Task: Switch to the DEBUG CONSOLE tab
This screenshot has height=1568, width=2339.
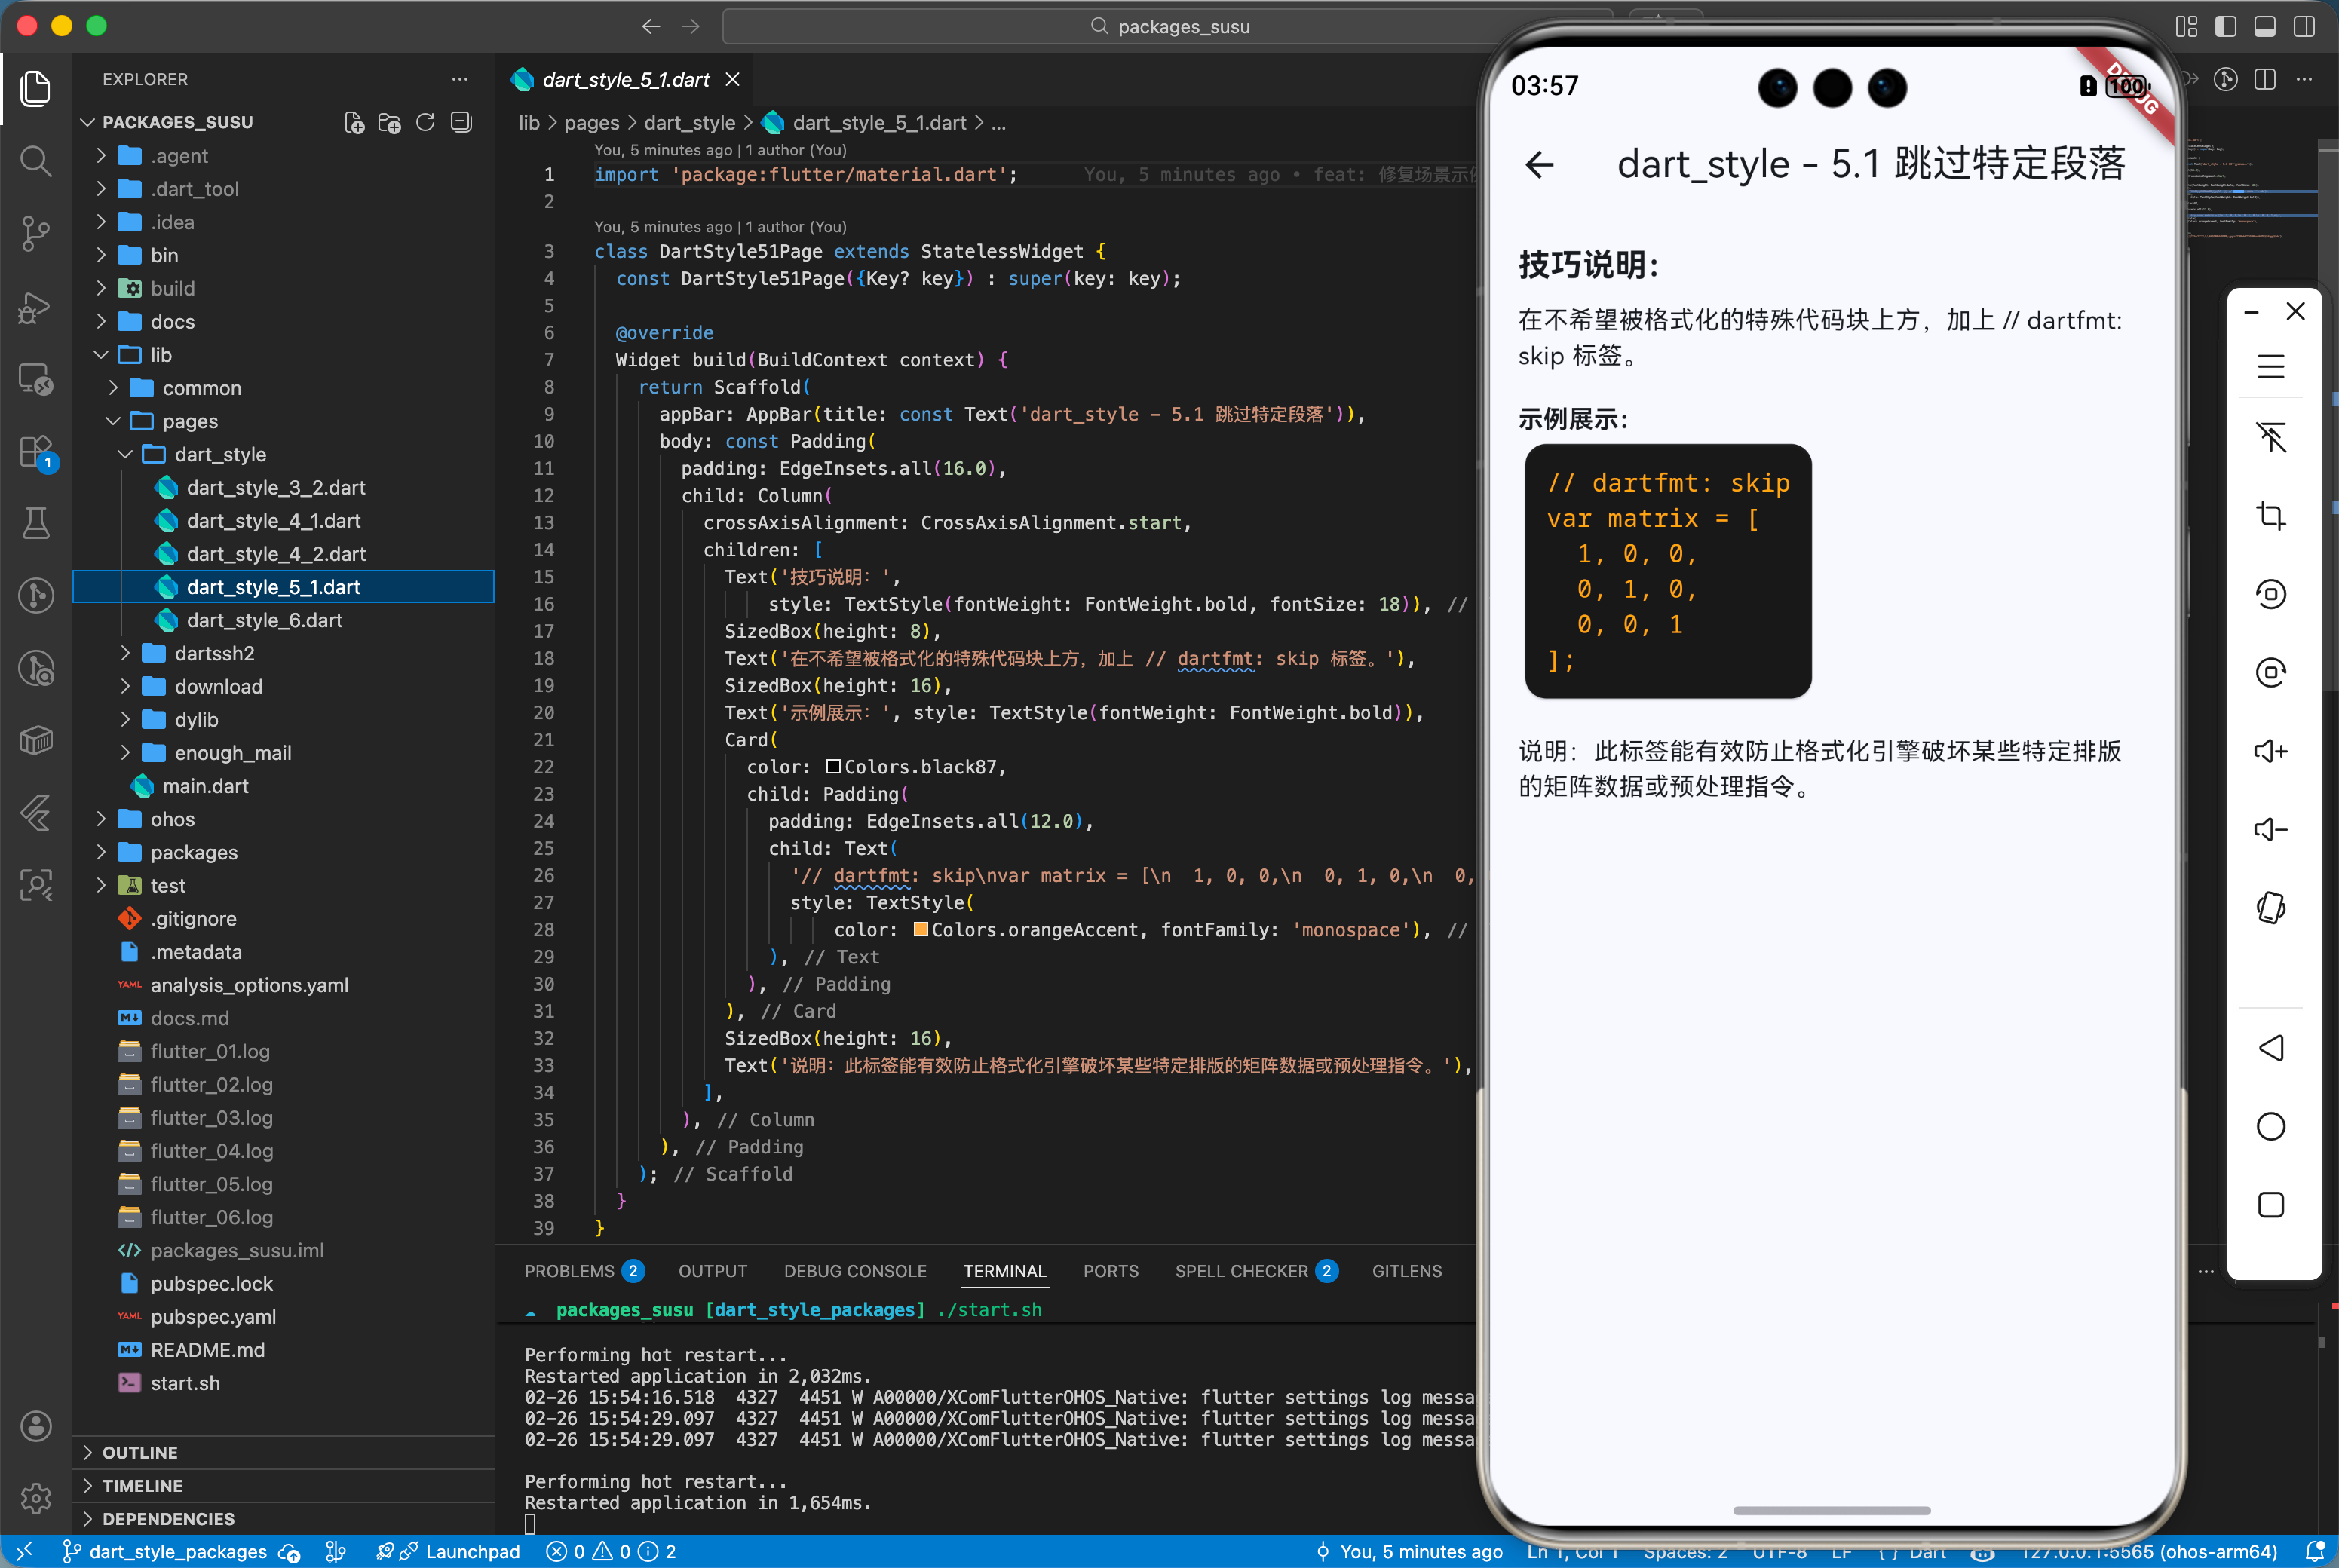Action: [855, 1271]
